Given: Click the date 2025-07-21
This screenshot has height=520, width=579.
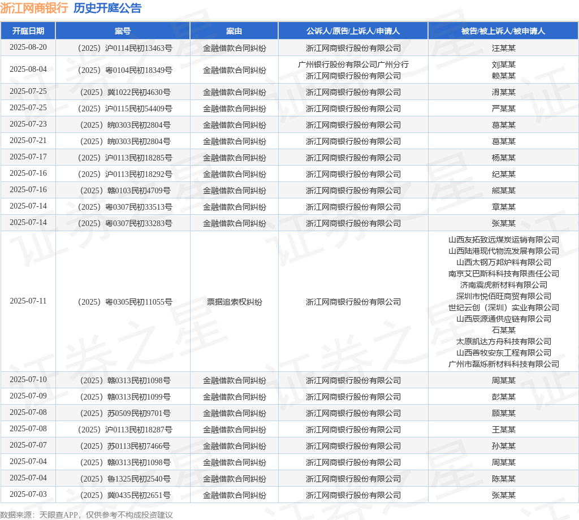Looking at the screenshot, I should click(28, 141).
